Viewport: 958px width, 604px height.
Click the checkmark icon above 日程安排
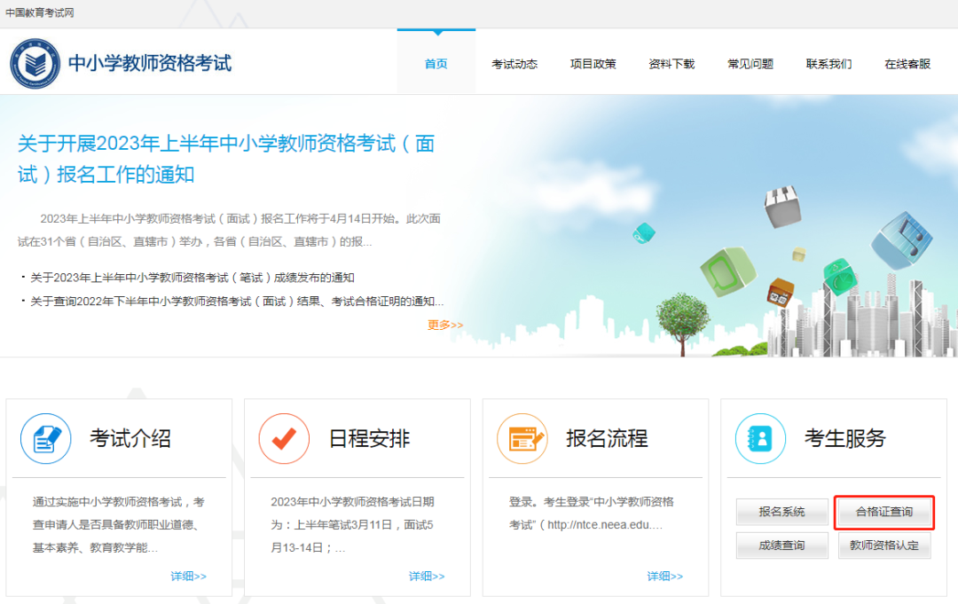coord(284,438)
